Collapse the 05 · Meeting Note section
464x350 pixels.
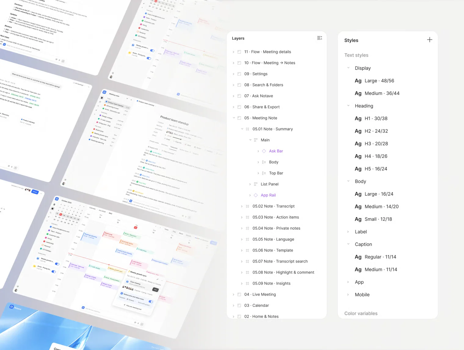(234, 118)
